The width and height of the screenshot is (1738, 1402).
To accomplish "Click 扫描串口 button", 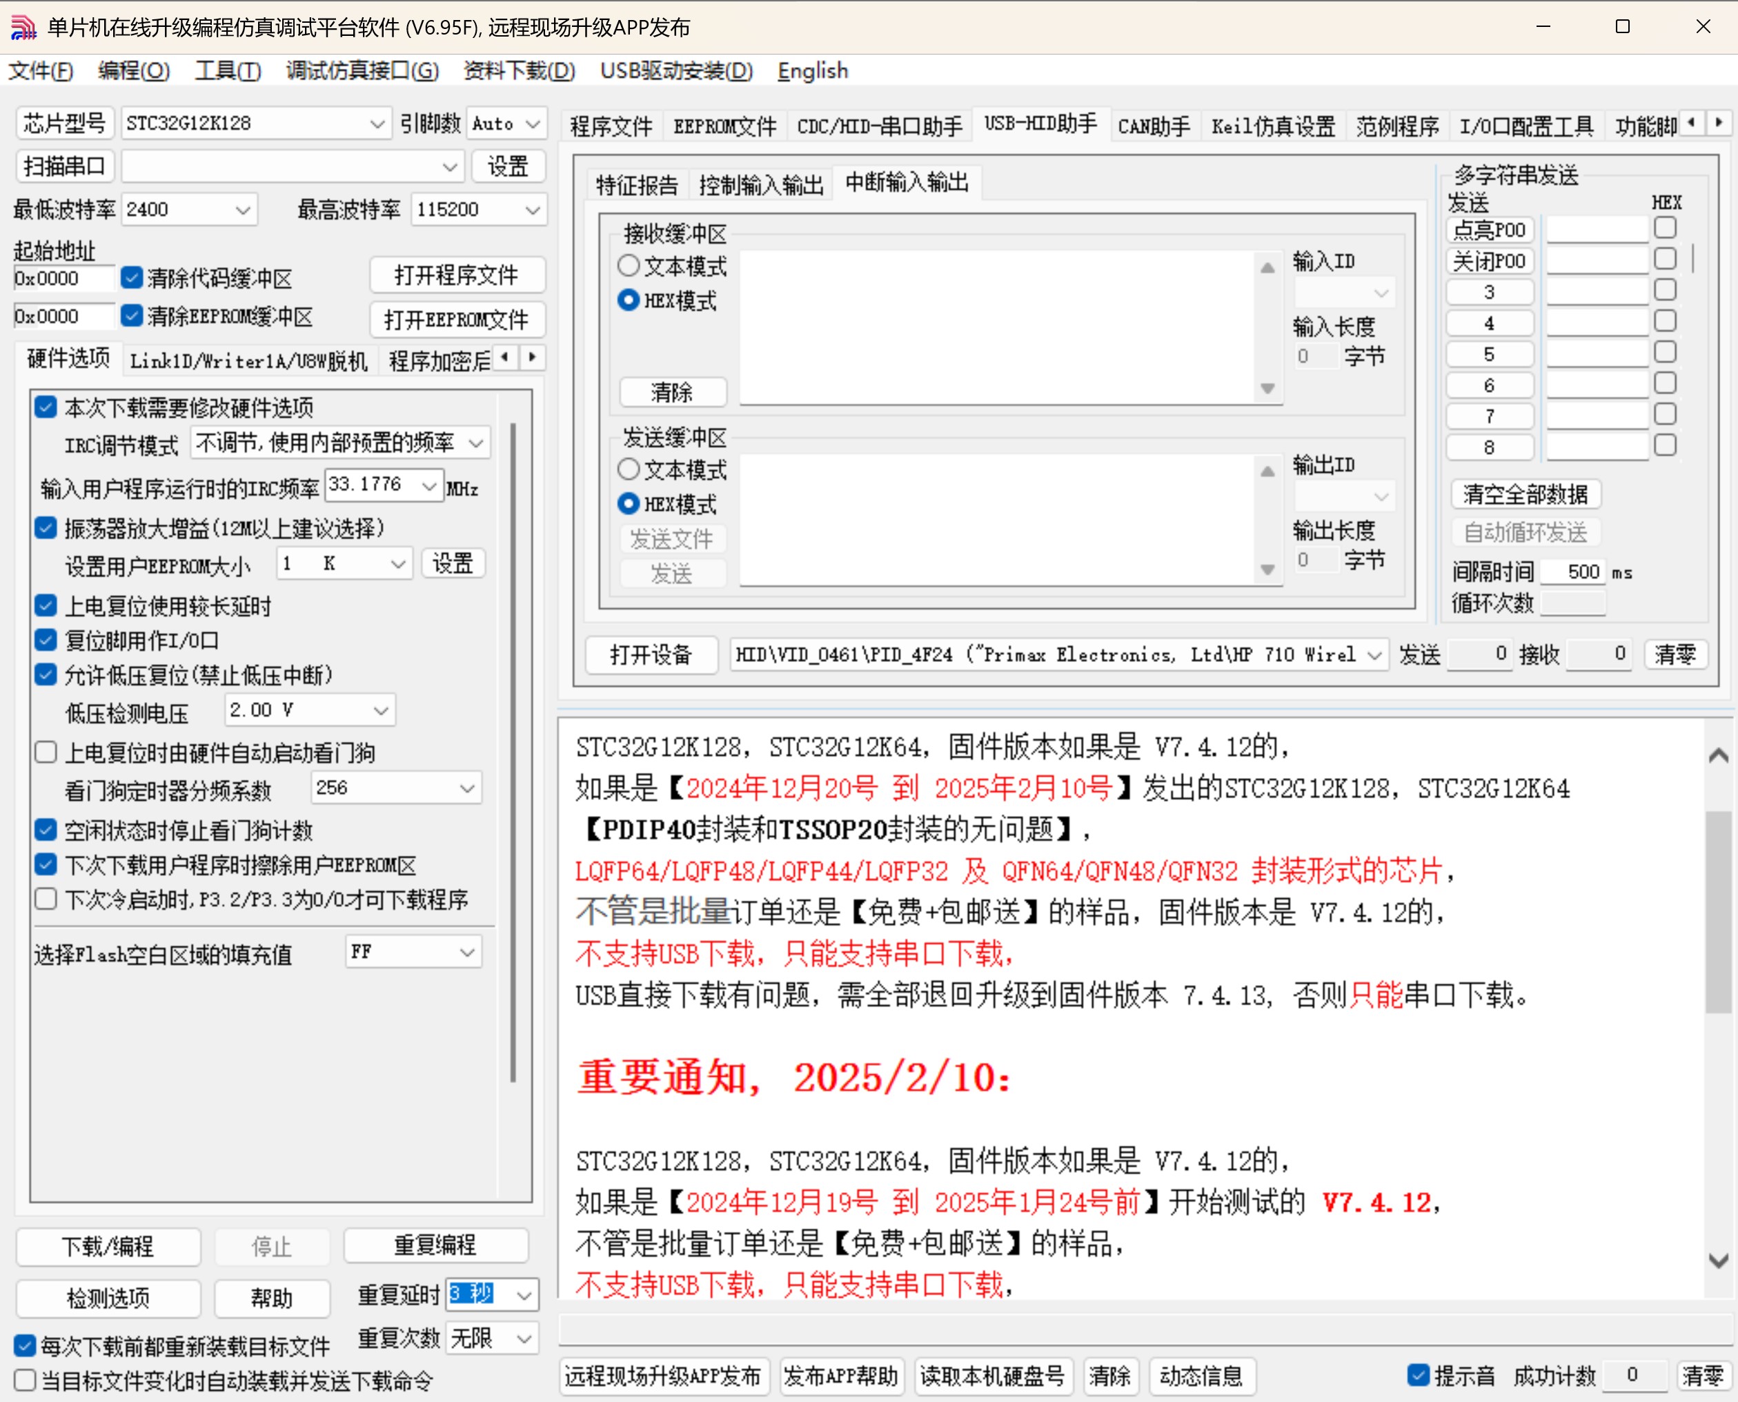I will click(65, 166).
